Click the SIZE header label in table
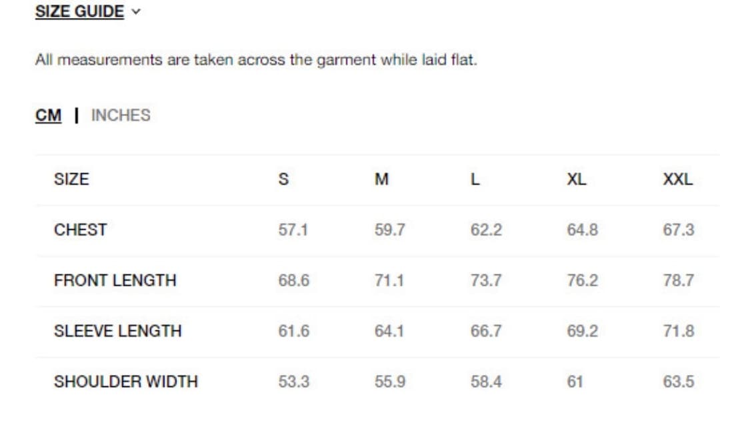 coord(71,179)
